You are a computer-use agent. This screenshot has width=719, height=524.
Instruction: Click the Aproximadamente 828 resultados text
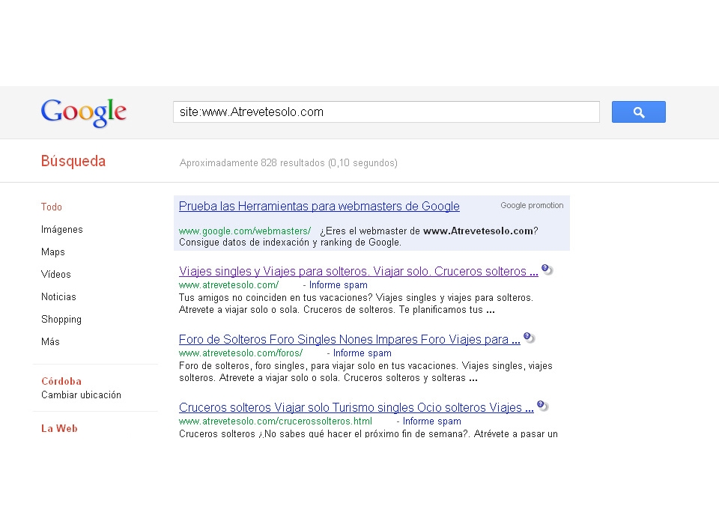[x=288, y=162]
